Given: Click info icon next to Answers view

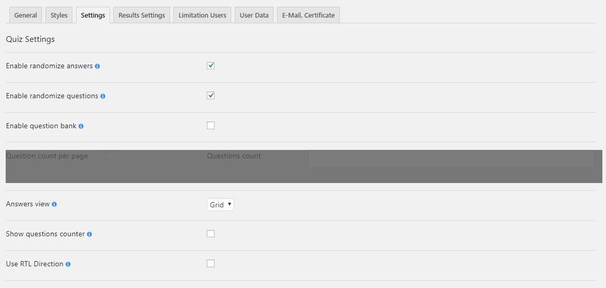Looking at the screenshot, I should 54,204.
